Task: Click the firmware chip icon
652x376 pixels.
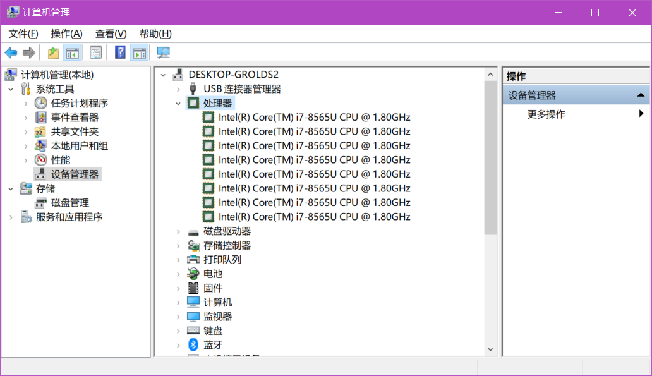Action: coord(193,288)
